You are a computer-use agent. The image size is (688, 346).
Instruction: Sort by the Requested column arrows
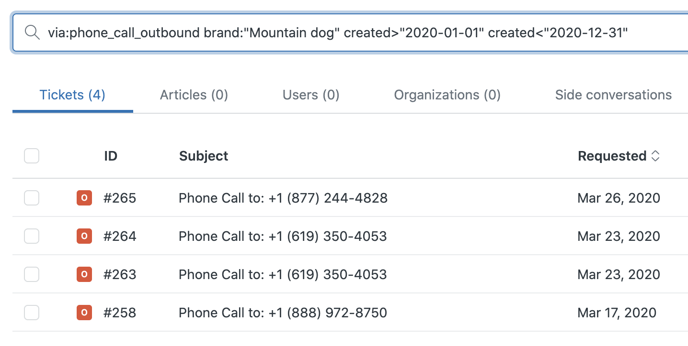(x=655, y=156)
